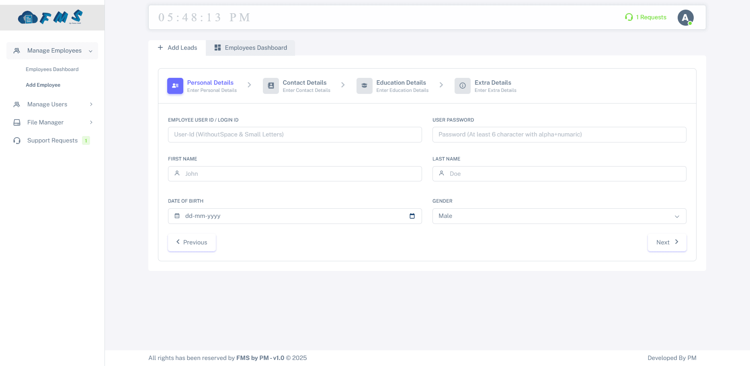Collapse the Manage Employees section
Screen dimensions: 750x366
click(90, 51)
